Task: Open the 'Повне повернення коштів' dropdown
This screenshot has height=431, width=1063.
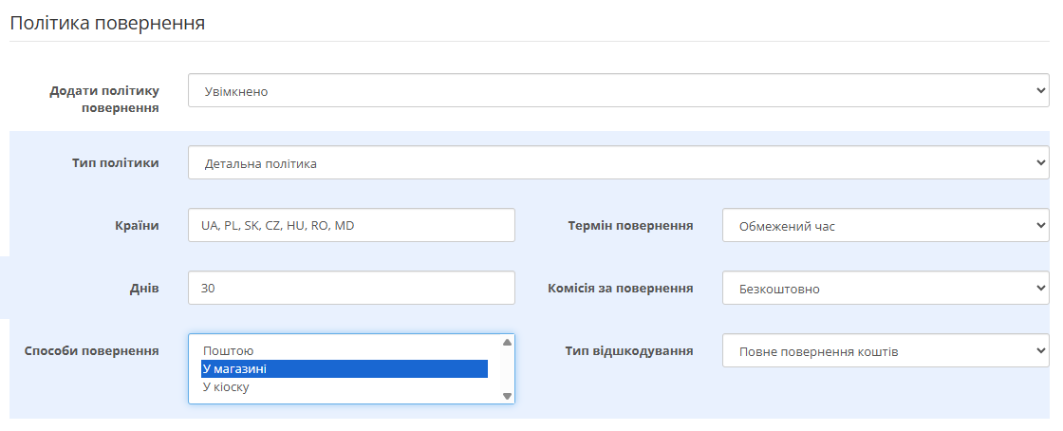Action: coord(885,352)
